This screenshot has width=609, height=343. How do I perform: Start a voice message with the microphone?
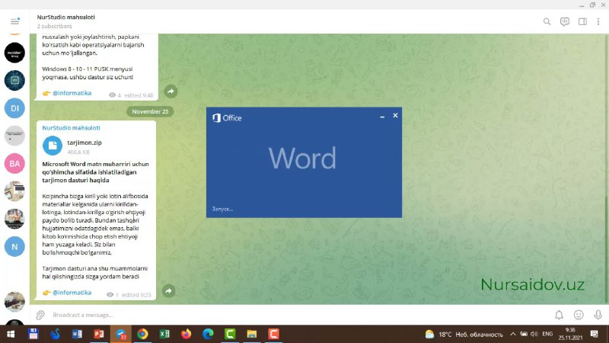pos(598,315)
